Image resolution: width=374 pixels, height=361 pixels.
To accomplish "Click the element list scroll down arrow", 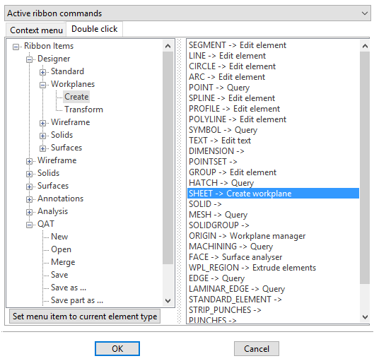I will coord(365,316).
